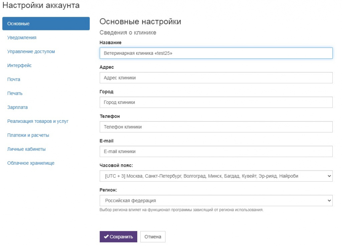Open the Регион dropdown
The width and height of the screenshot is (342, 246).
[x=216, y=201]
